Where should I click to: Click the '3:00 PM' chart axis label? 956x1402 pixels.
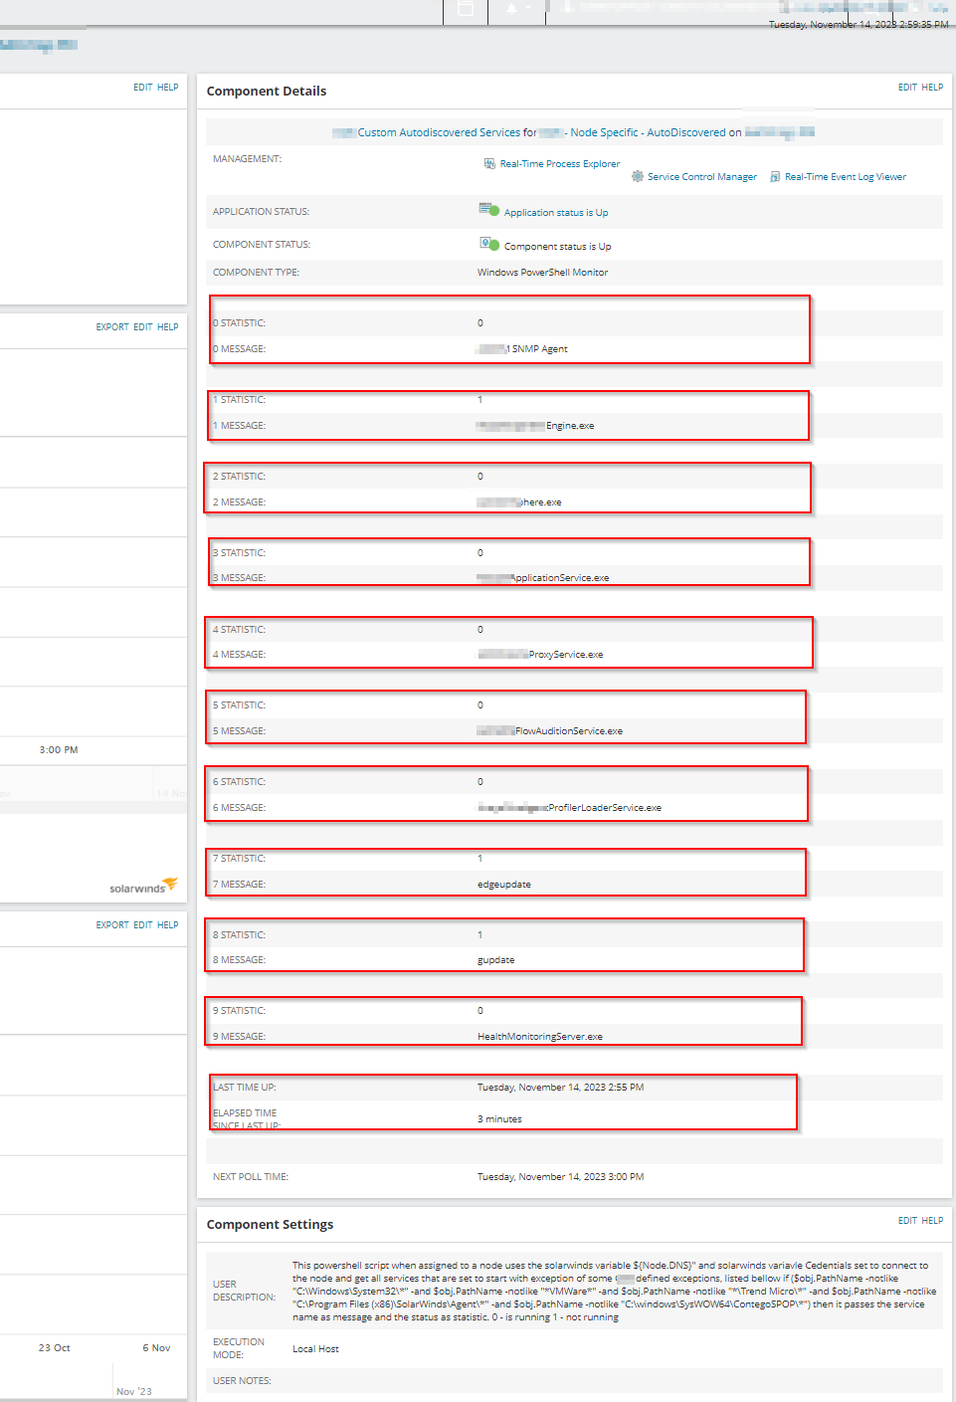tap(59, 750)
